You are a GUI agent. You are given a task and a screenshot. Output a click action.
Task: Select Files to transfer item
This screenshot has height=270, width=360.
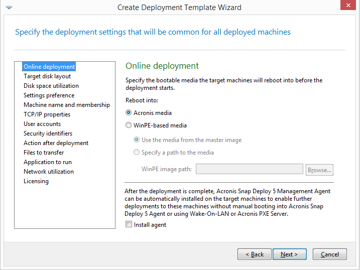click(44, 153)
